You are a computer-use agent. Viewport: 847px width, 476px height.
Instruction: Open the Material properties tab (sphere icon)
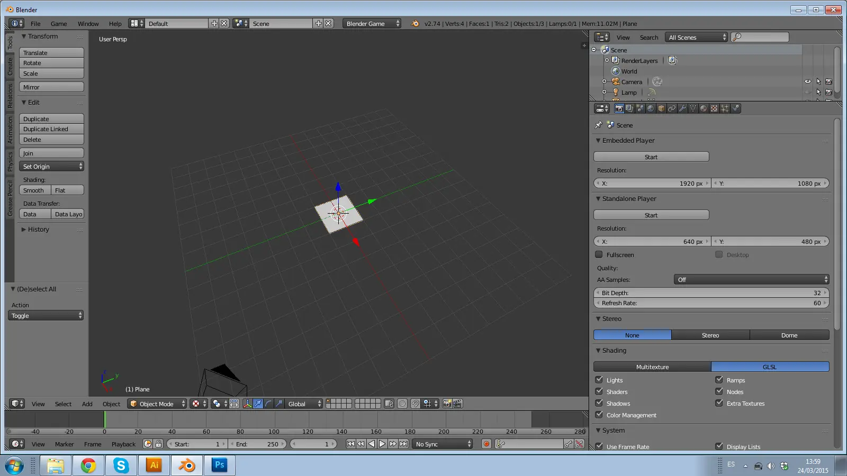tap(704, 108)
